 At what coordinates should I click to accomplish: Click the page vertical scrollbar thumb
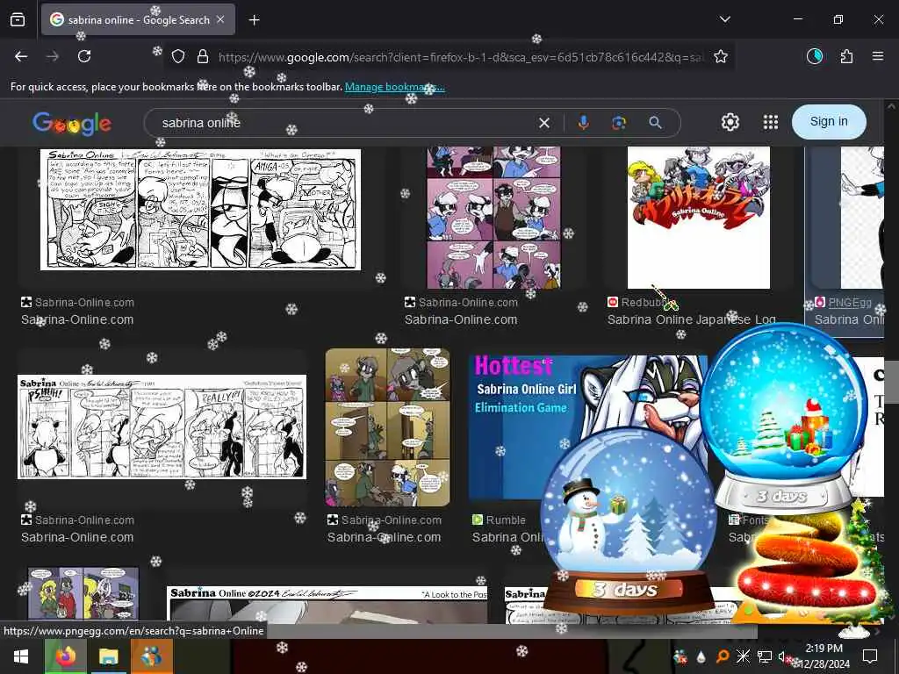coord(890,381)
